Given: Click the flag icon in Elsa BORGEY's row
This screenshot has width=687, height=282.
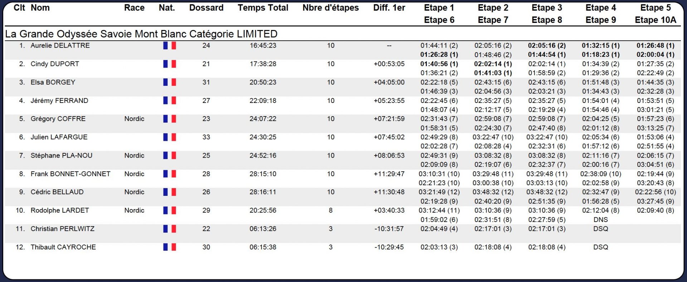Looking at the screenshot, I should pyautogui.click(x=170, y=82).
